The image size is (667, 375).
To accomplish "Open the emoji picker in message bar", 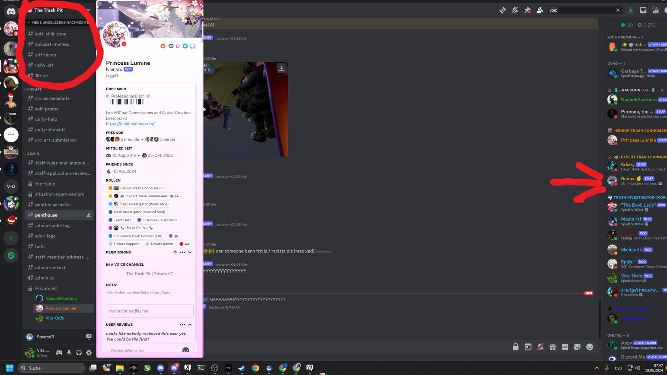I will click(590, 347).
